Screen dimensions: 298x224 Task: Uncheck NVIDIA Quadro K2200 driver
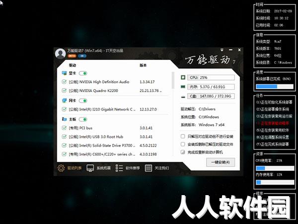(x=64, y=90)
